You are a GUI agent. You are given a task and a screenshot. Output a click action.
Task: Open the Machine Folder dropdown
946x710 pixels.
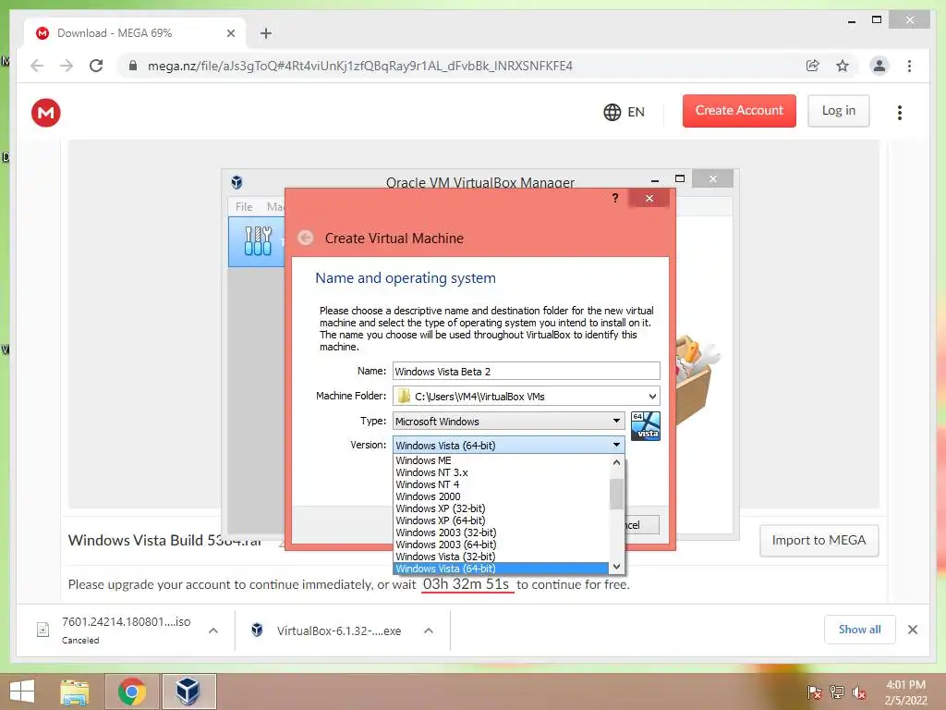652,396
